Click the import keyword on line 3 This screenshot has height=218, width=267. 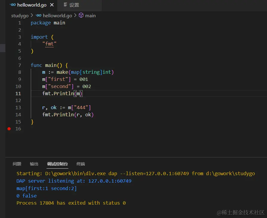point(39,37)
